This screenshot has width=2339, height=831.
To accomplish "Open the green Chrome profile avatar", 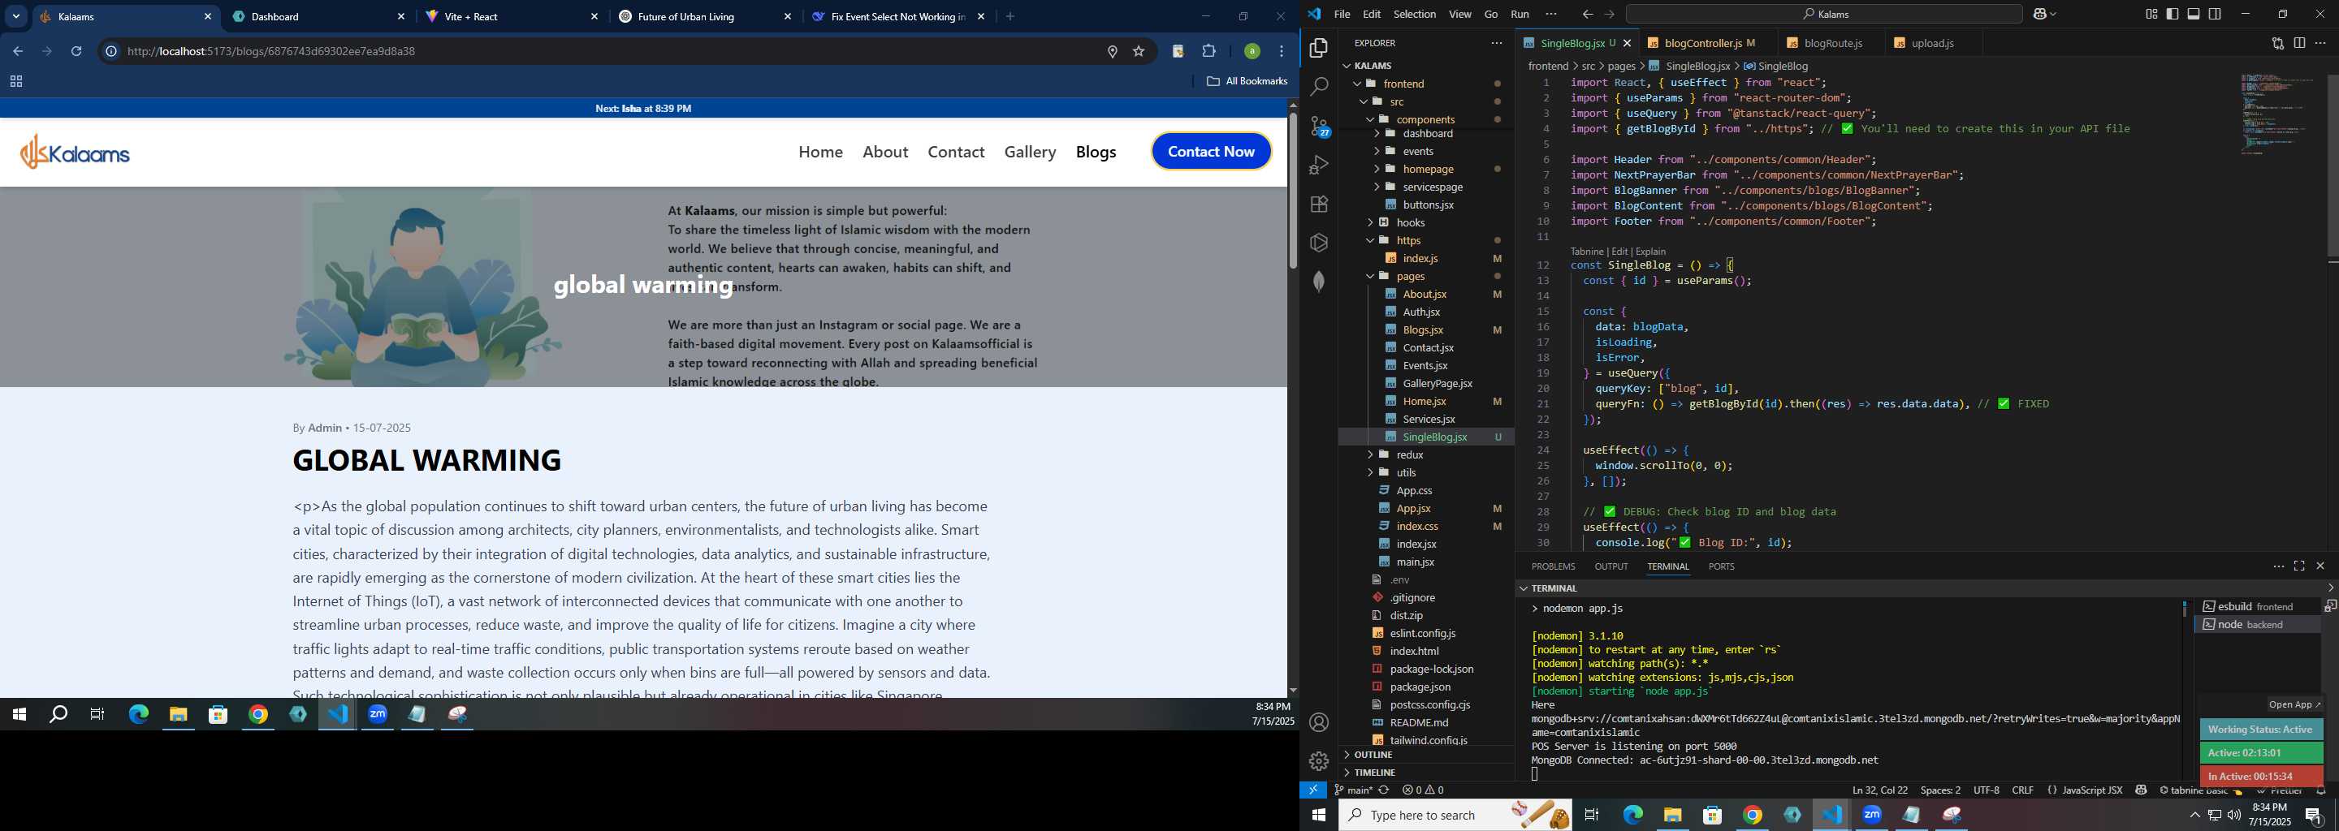I will coord(1252,51).
